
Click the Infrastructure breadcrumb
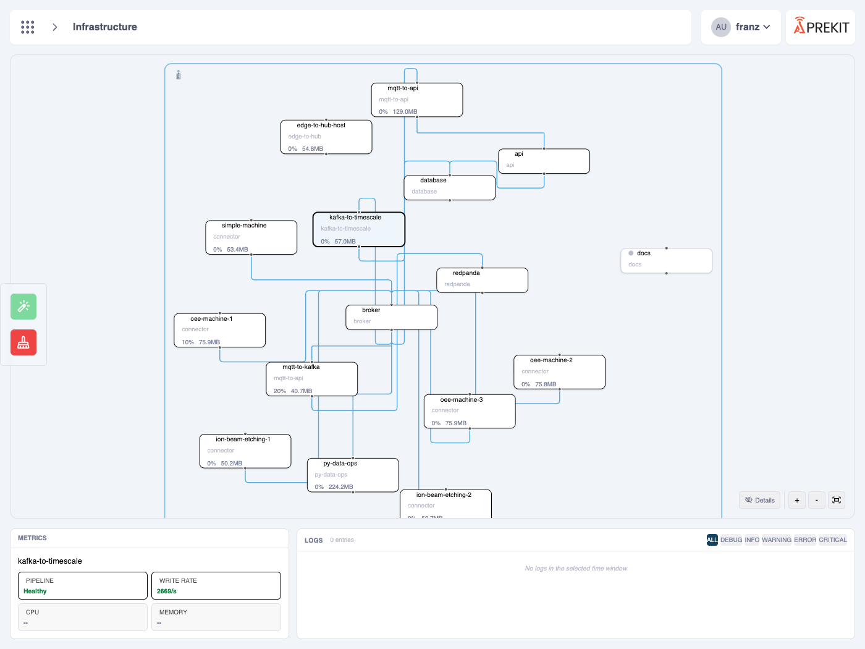[x=105, y=27]
